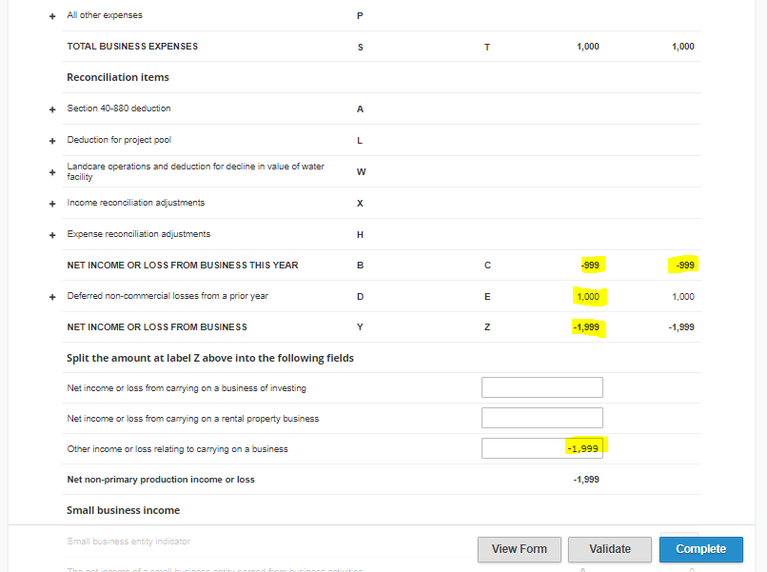Select the 'Deferred non-commercial losses from a prior year' label

coord(167,296)
